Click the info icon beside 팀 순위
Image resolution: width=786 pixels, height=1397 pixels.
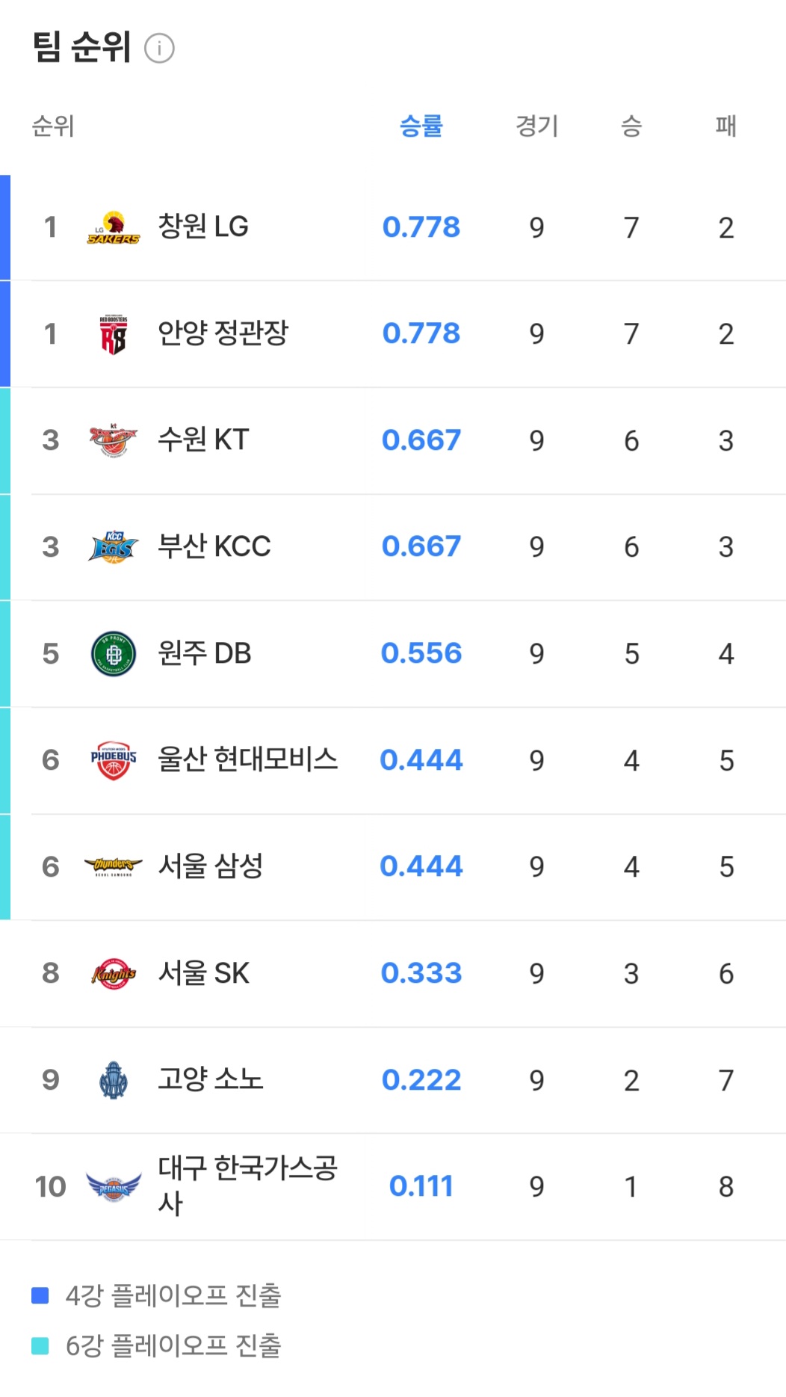coord(159,49)
